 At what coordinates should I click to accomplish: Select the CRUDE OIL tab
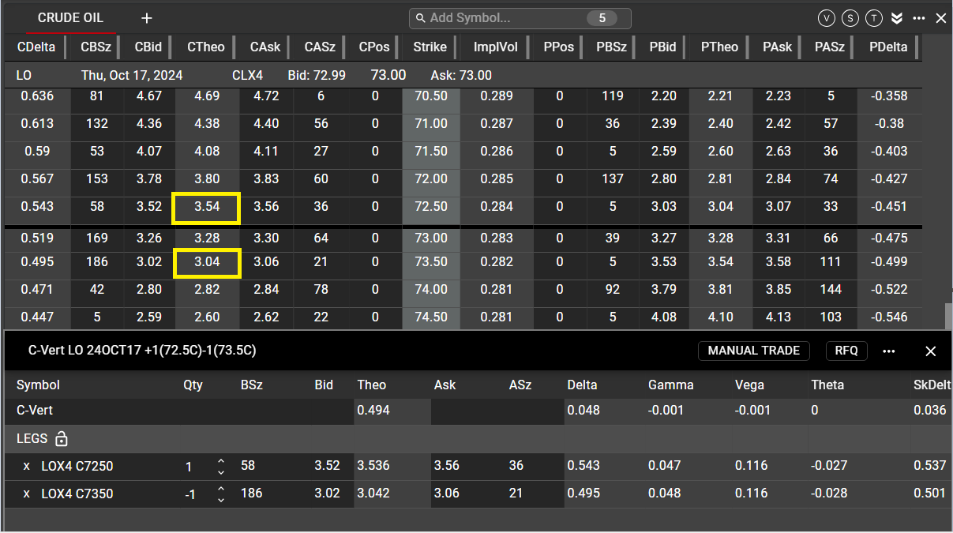70,18
